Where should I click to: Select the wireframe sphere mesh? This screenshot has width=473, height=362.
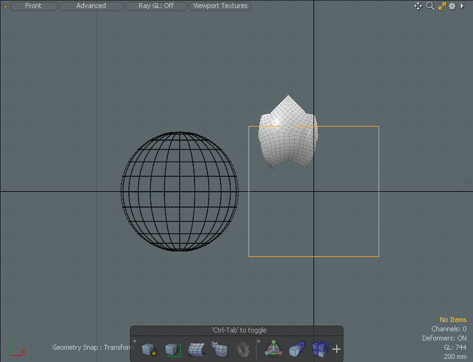coord(180,191)
